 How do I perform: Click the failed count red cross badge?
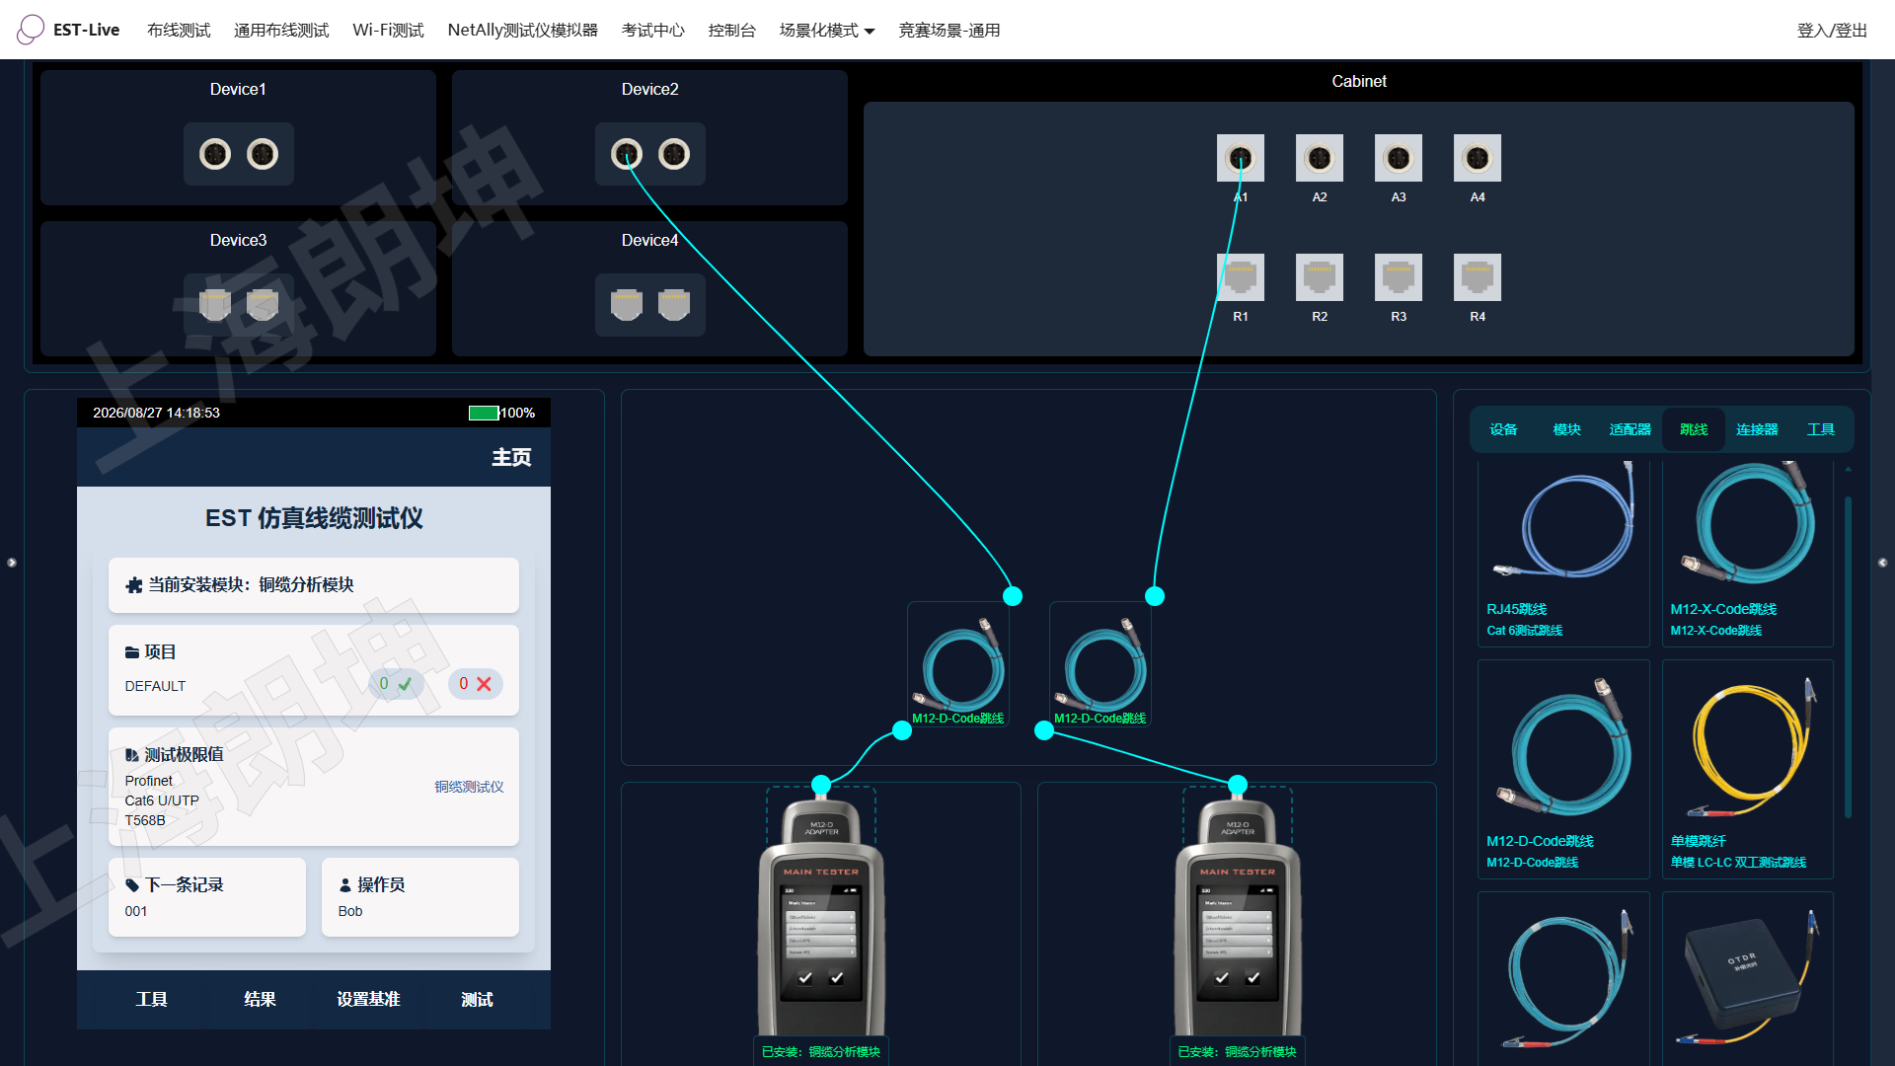coord(475,684)
